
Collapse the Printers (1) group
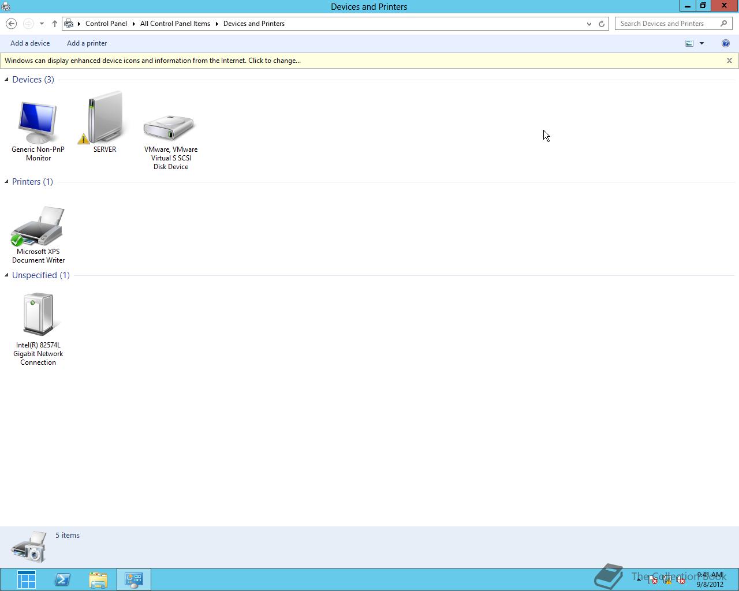click(x=6, y=182)
